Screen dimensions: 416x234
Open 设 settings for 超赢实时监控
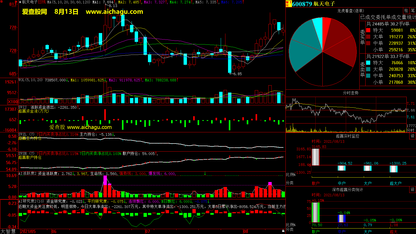(x=413, y=136)
